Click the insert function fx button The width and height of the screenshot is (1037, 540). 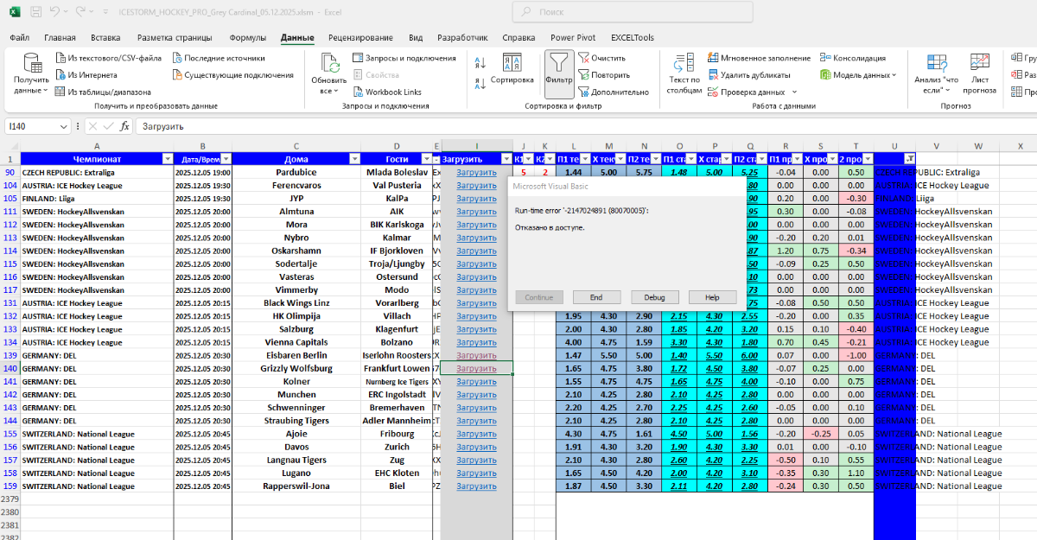coord(124,126)
